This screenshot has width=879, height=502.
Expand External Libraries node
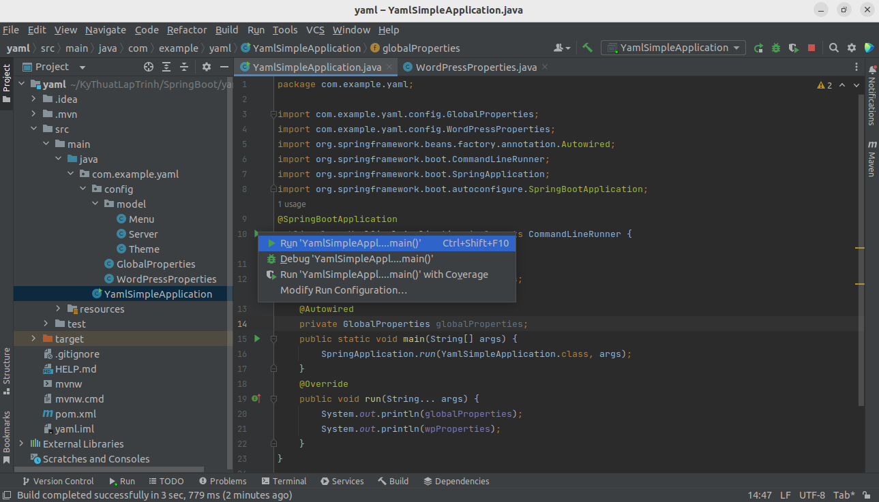(21, 443)
